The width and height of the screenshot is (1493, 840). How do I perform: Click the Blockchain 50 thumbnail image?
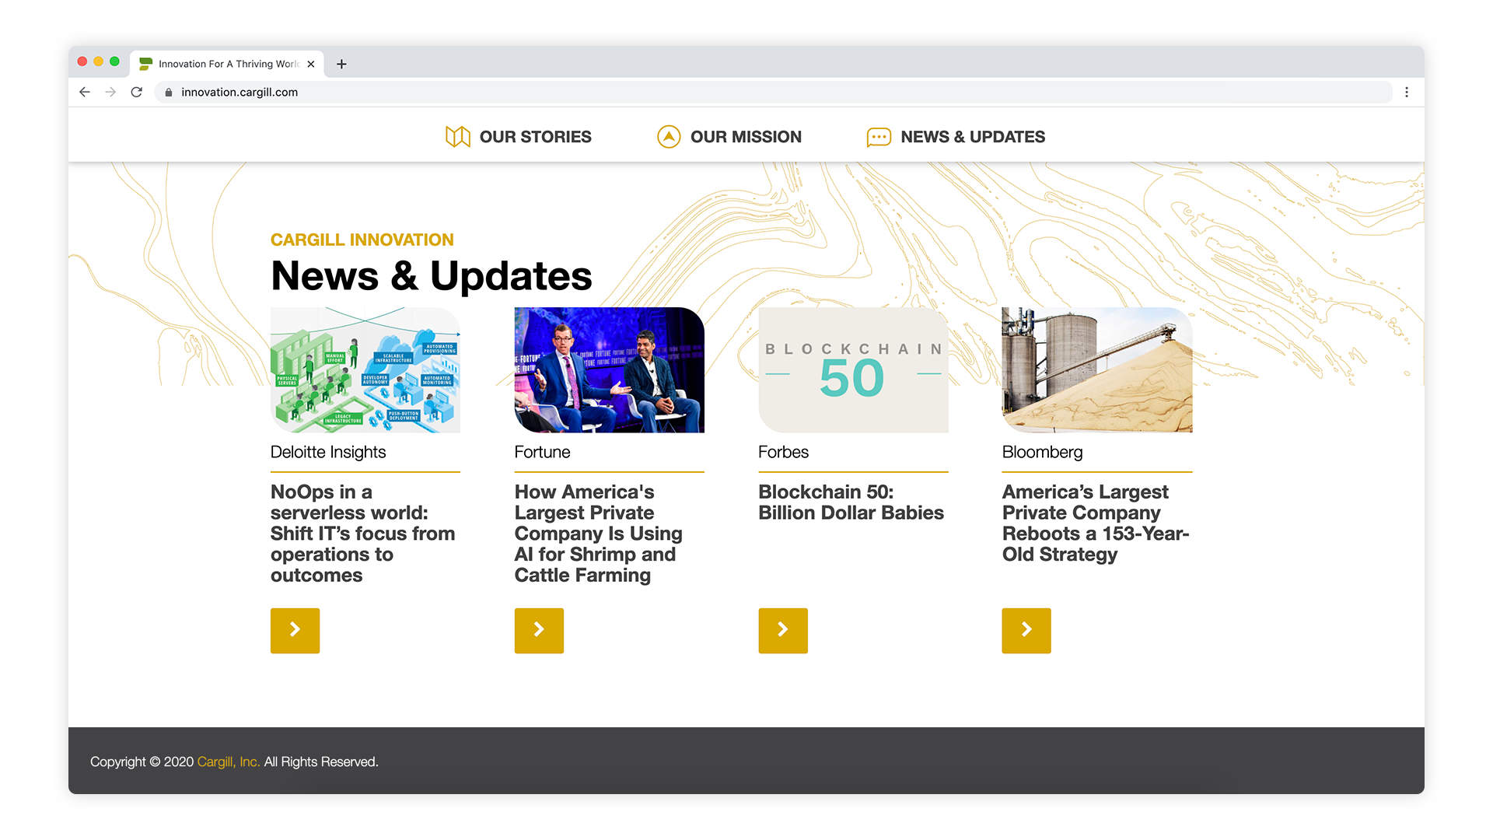pos(853,369)
